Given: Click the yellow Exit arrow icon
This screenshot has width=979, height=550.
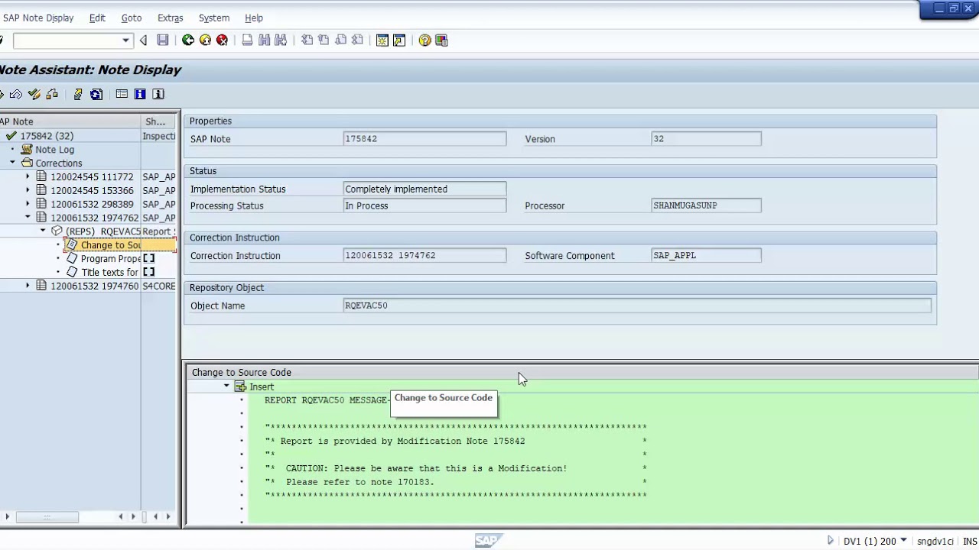Looking at the screenshot, I should 205,40.
